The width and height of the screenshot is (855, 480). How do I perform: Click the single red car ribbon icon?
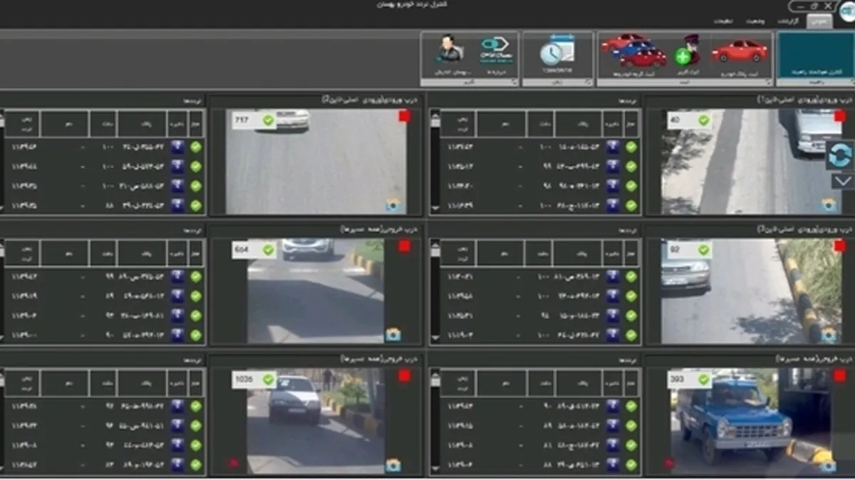739,51
